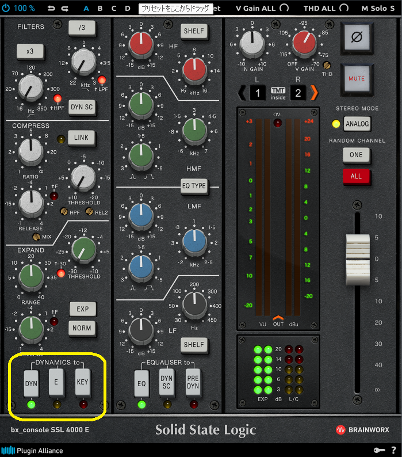
Task: Click the green HMF gain knob
Action: (x=141, y=105)
